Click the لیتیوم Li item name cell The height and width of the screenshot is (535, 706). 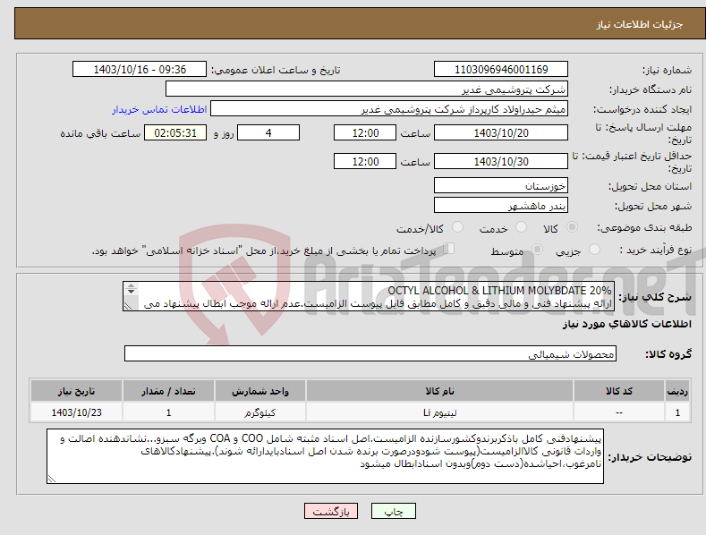tap(439, 412)
